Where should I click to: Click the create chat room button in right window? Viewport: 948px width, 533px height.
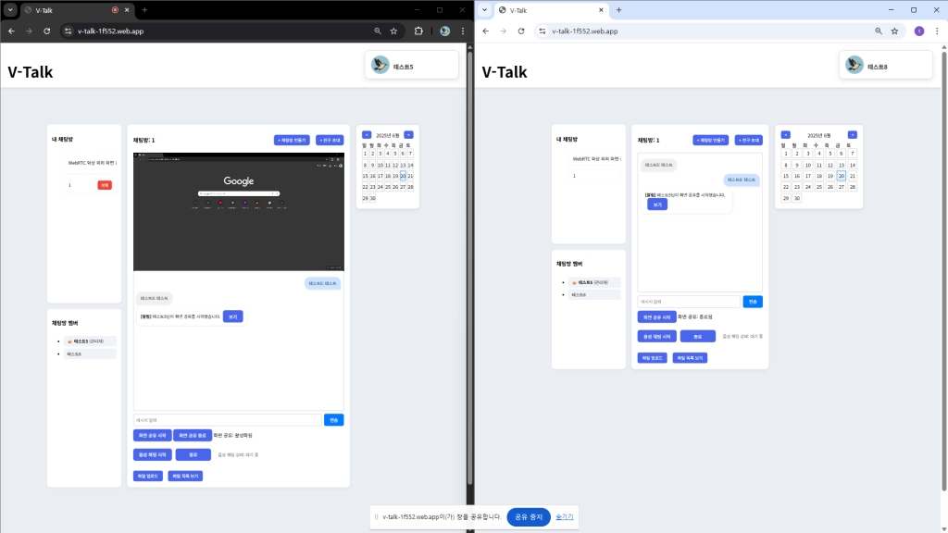pos(711,141)
